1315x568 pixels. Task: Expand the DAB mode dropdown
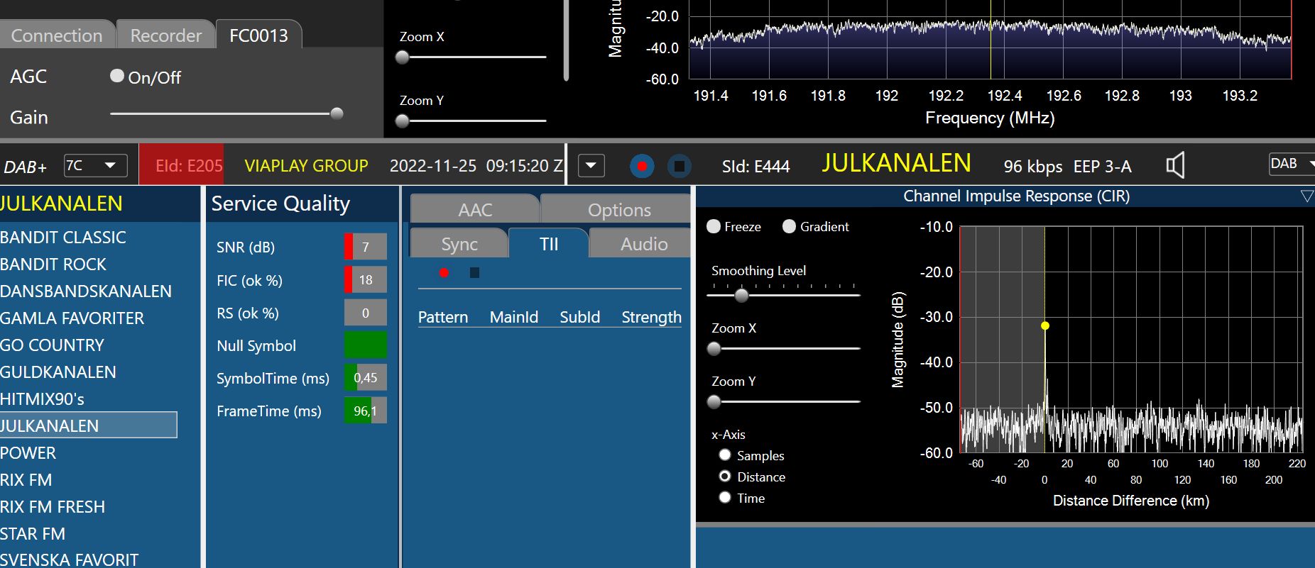[x=1292, y=164]
